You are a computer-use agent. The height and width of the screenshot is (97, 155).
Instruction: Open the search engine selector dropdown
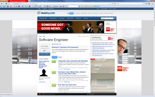pyautogui.click(x=115, y=4)
